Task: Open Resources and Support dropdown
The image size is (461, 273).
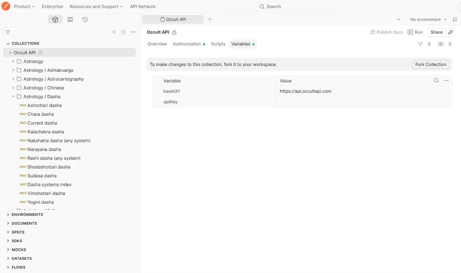Action: click(x=96, y=6)
